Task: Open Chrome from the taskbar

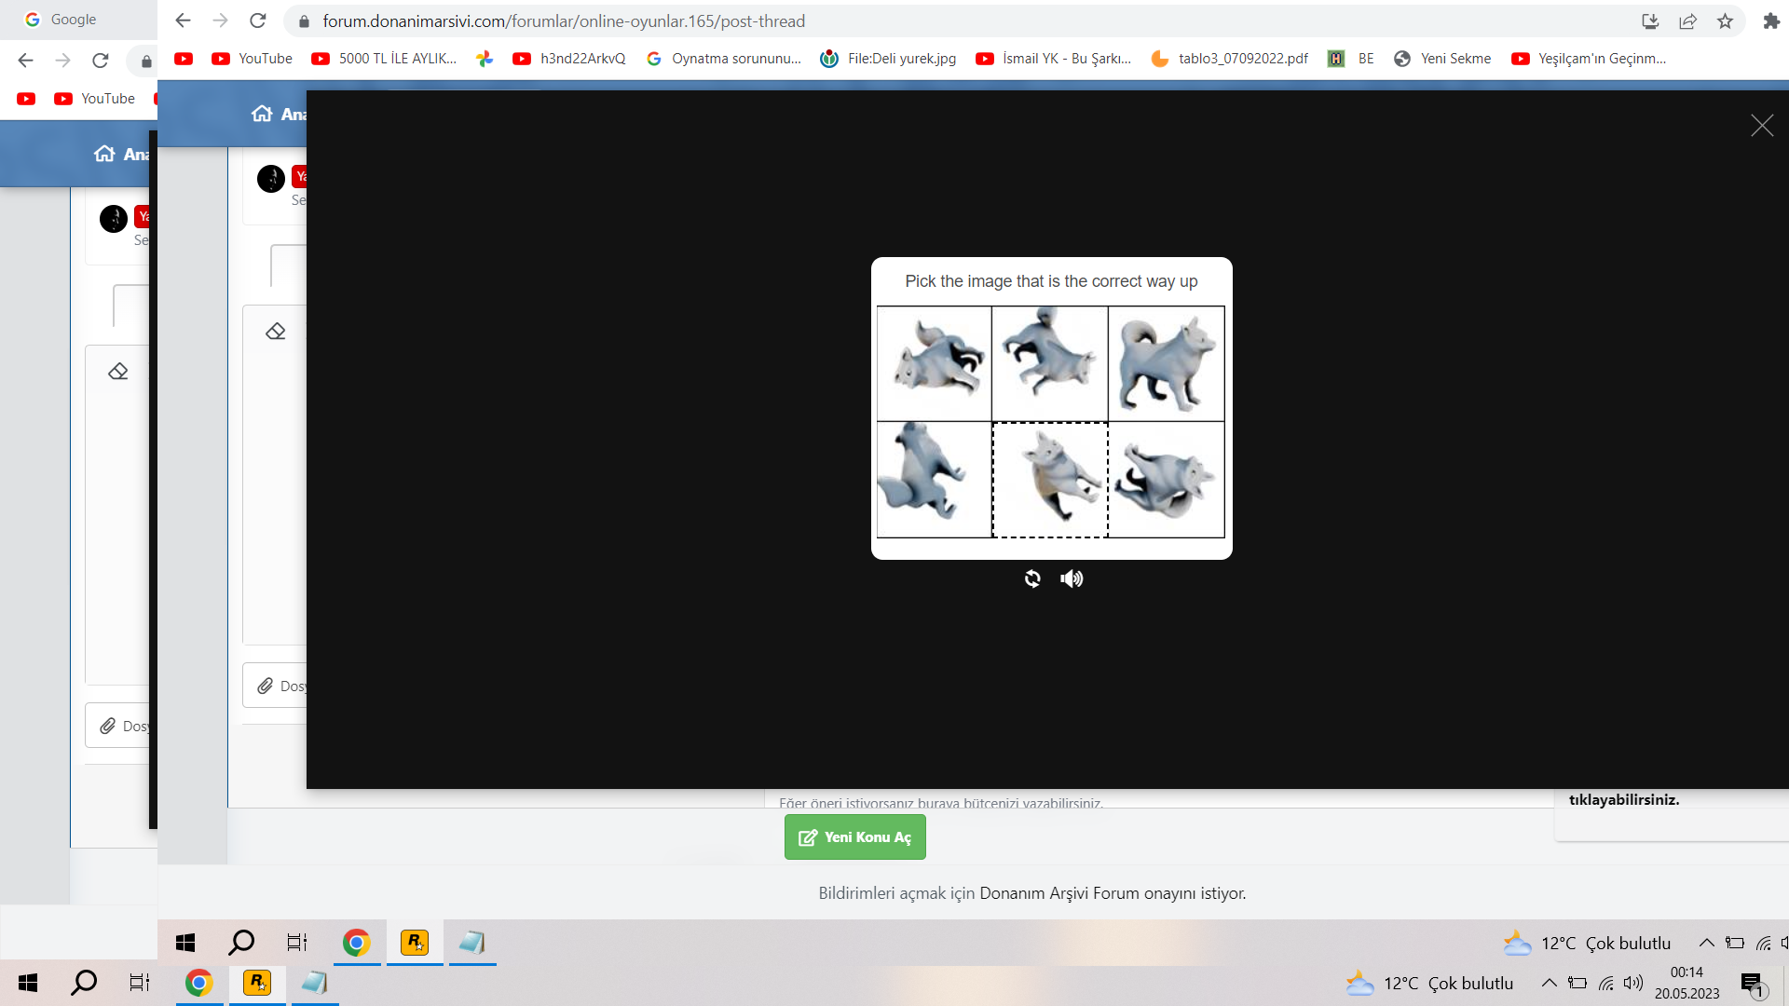Action: click(198, 983)
